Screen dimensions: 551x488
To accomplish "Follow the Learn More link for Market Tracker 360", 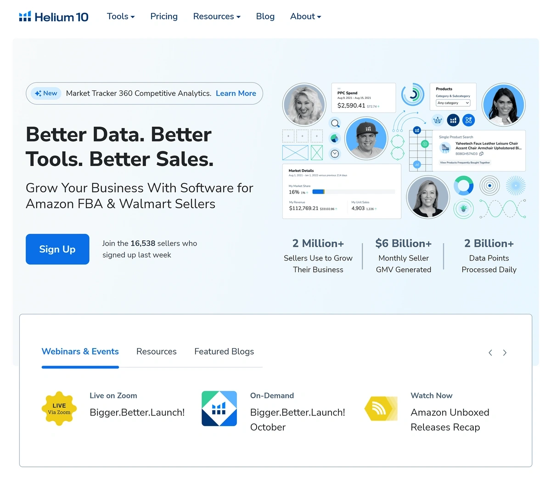I will coord(236,93).
